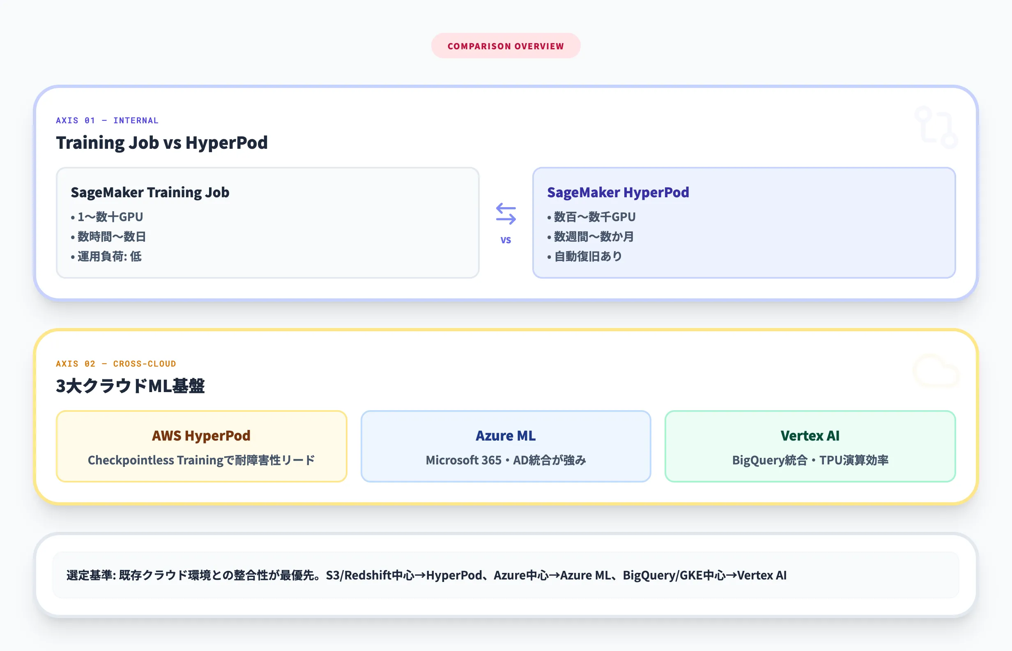The image size is (1012, 651).
Task: Click the bullet beside 自動復旧あり
Action: [549, 256]
